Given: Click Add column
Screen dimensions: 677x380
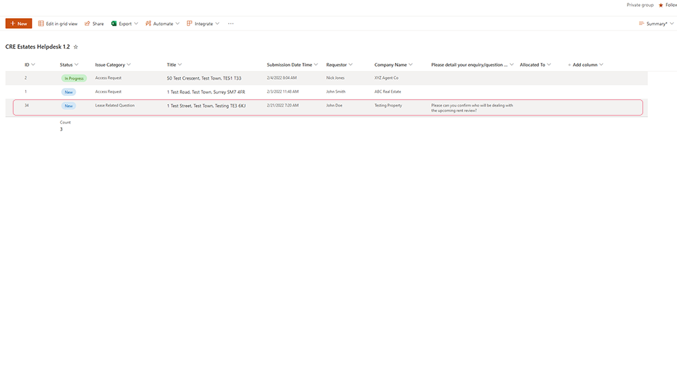Looking at the screenshot, I should coord(585,65).
